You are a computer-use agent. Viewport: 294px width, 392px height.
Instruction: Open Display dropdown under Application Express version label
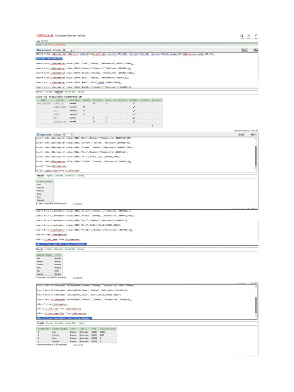[67, 134]
